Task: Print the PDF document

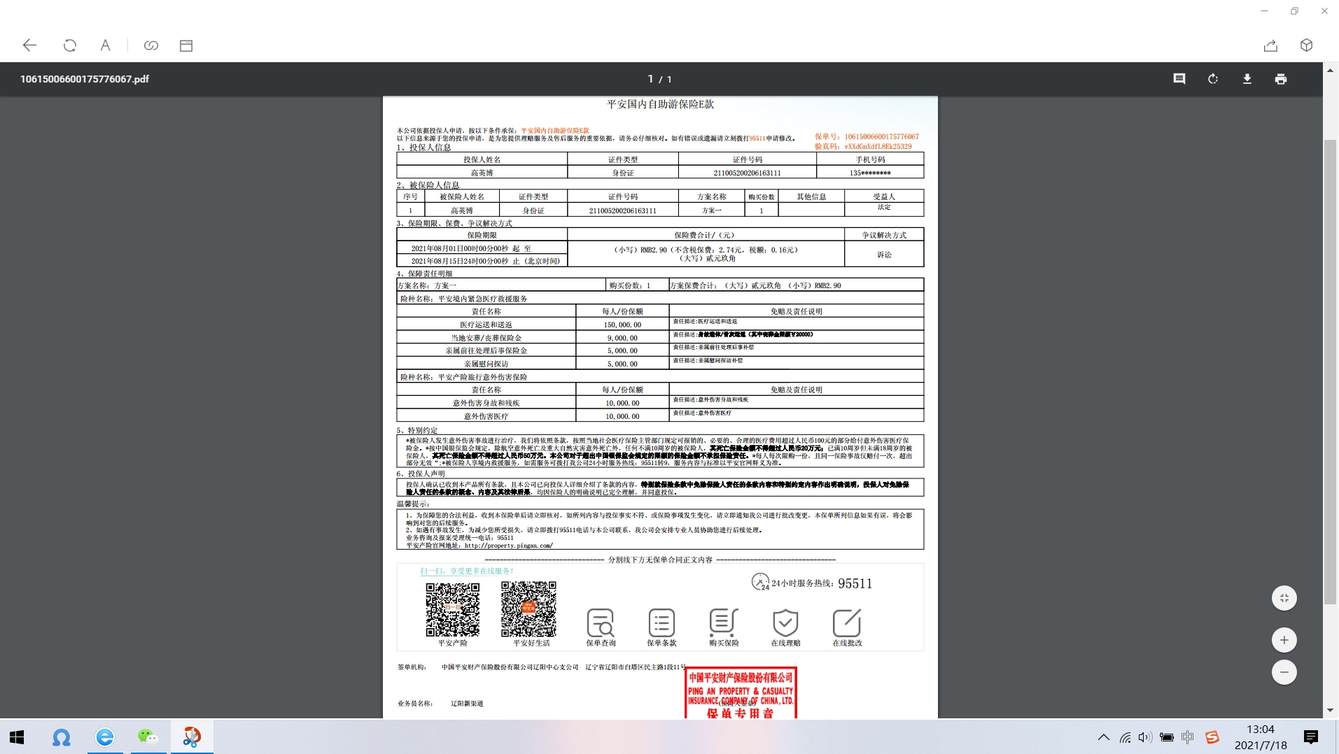Action: coord(1281,79)
